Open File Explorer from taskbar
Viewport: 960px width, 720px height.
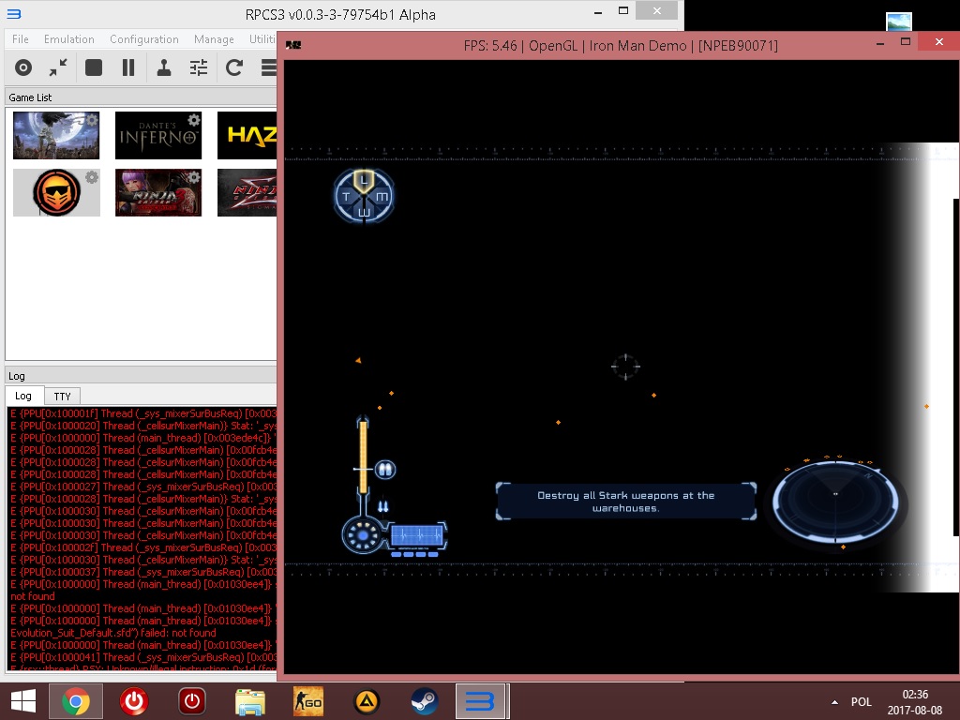point(250,702)
